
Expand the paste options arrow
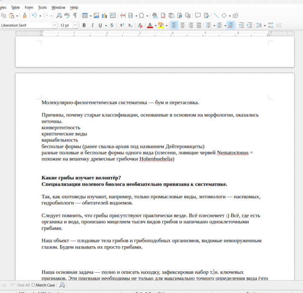17,16
